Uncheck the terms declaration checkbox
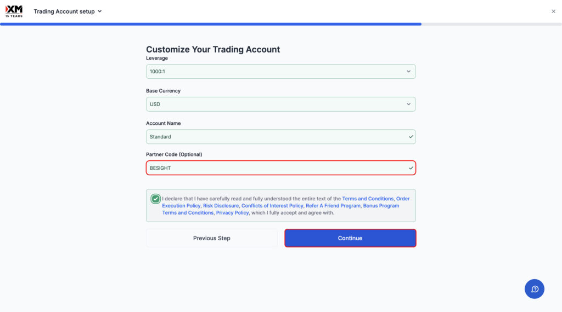Viewport: 562px width, 312px height. pos(155,199)
